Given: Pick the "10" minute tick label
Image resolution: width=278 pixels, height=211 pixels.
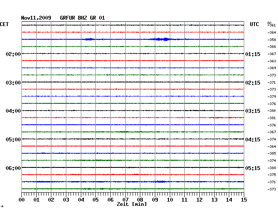Looking at the screenshot, I should tap(170, 200).
